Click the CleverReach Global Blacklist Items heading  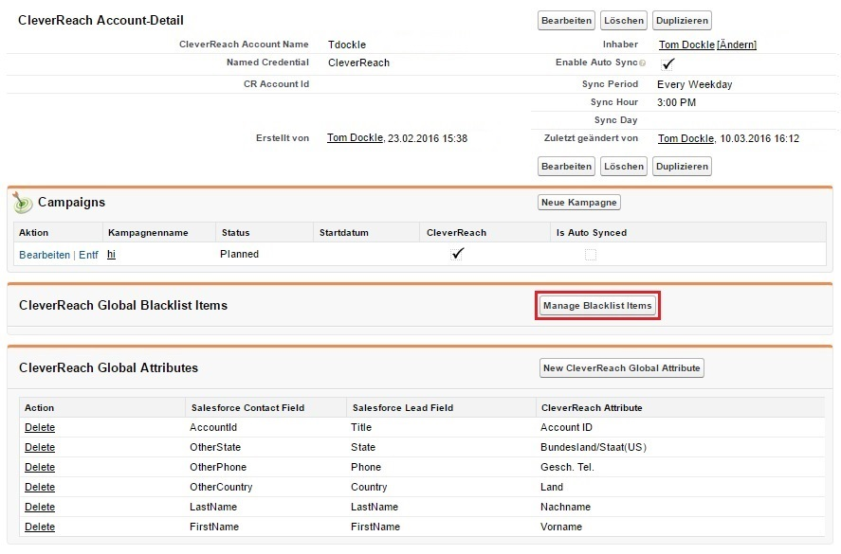[x=123, y=305]
